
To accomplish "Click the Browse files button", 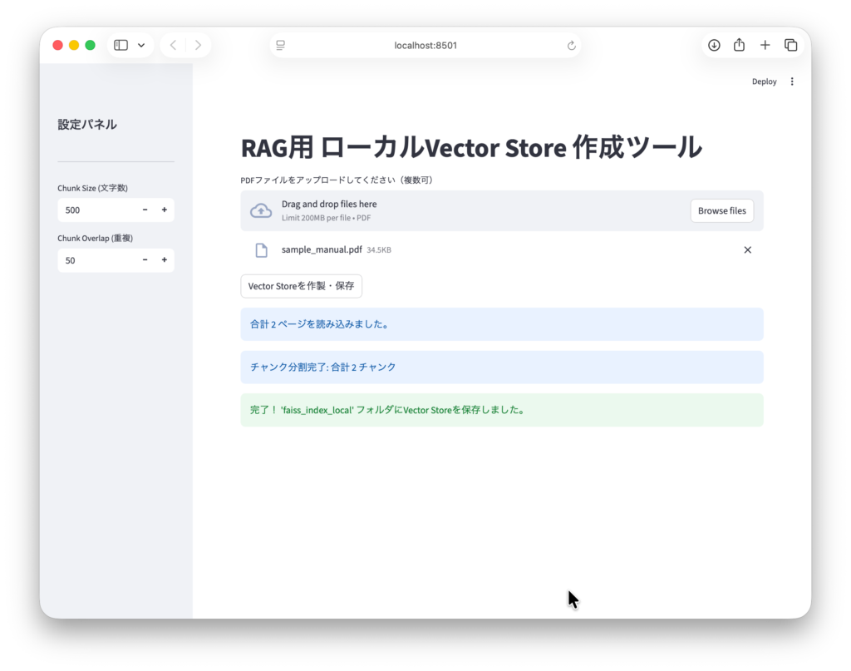I will coord(721,211).
